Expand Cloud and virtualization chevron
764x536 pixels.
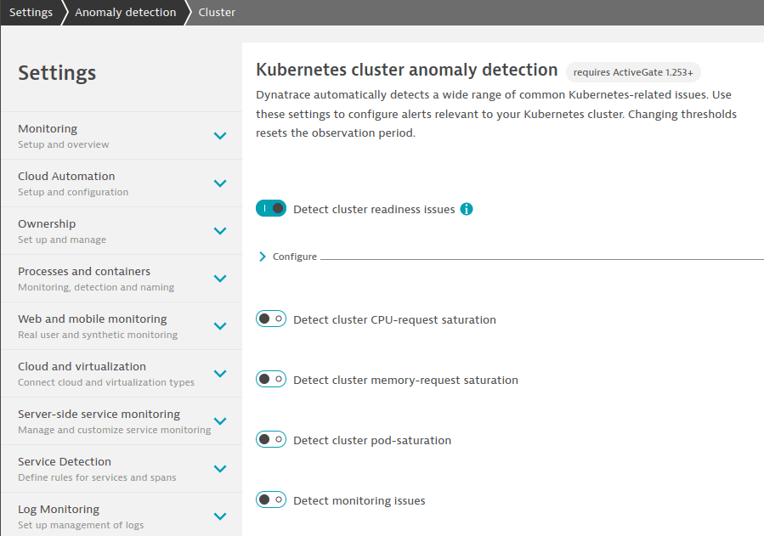220,374
